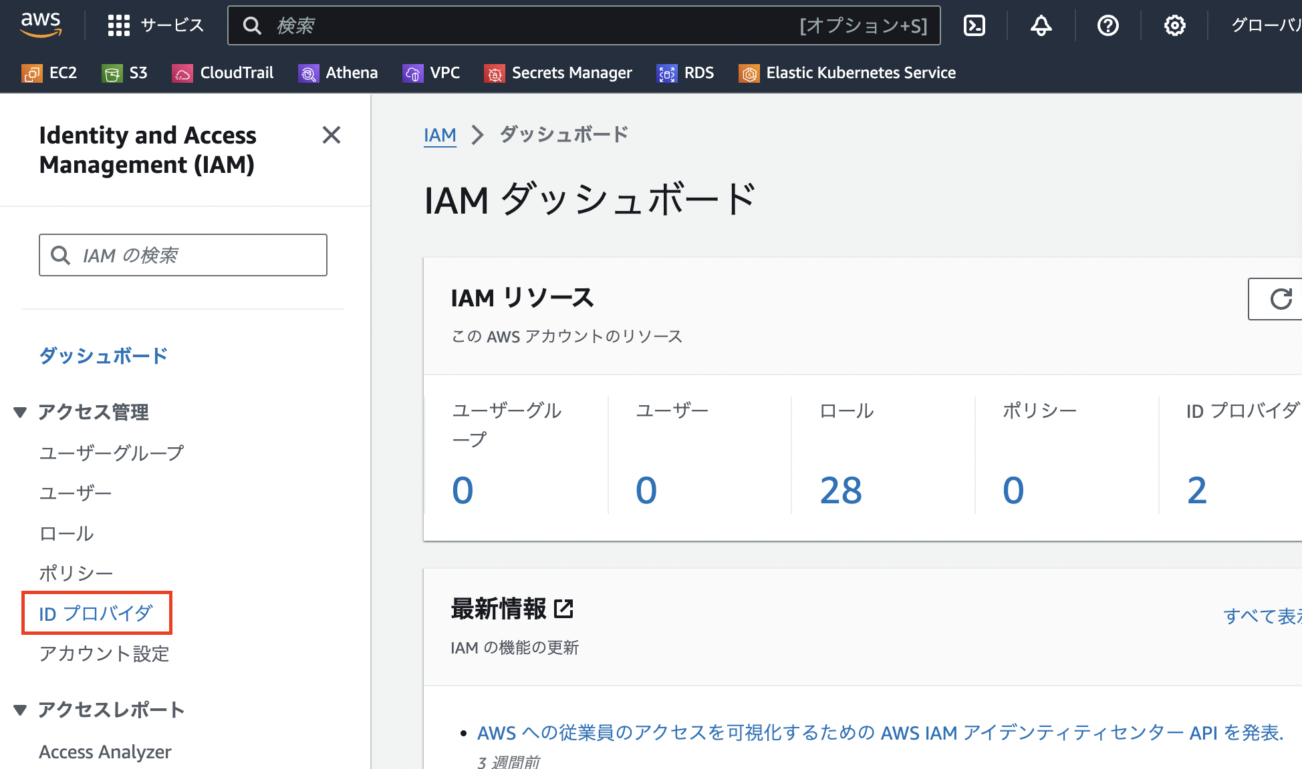
Task: Open the notifications bell
Action: click(x=1041, y=25)
